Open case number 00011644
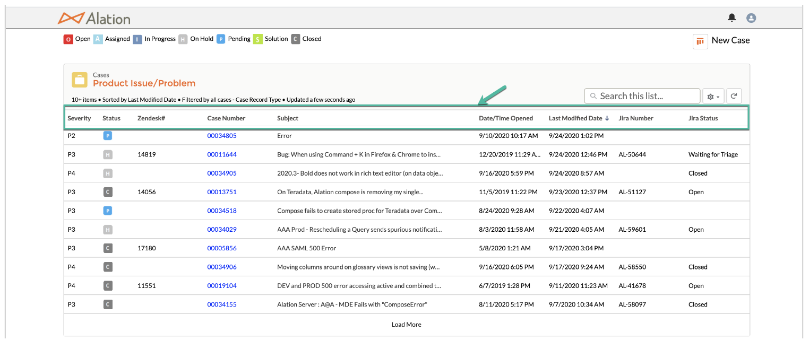The image size is (809, 349). (222, 155)
